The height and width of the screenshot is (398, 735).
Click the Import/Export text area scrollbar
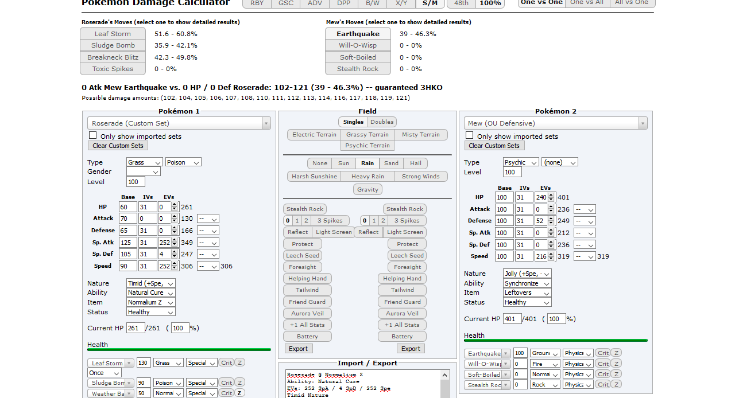coord(446,384)
